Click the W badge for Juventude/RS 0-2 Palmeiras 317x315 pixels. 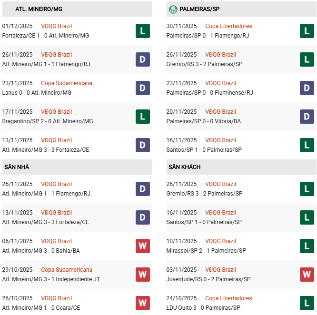point(307,275)
